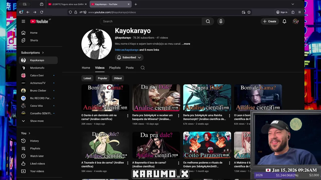The height and width of the screenshot is (180, 321).
Task: Open options menu for the Tsunade video
Action: (128, 163)
